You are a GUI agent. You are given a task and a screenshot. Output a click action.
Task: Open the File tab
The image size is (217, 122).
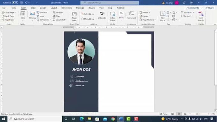coord(4,8)
